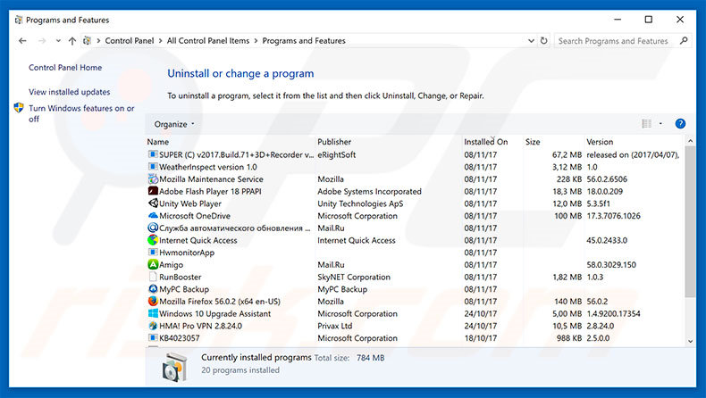Click the Mozilla Maintenance Service icon
This screenshot has width=706, height=398.
(153, 179)
